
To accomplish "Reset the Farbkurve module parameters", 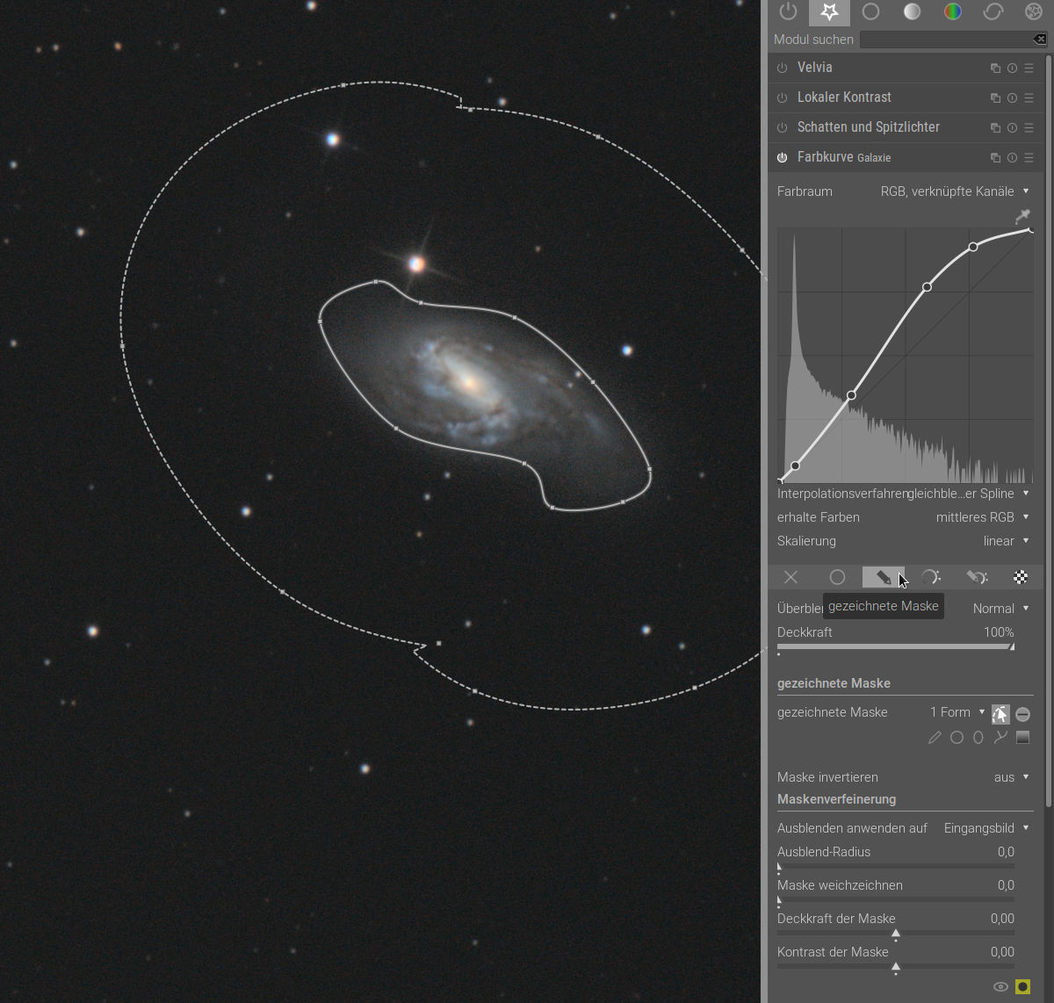I will pyautogui.click(x=1012, y=157).
